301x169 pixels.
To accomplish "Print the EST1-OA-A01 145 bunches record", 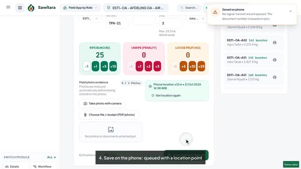I will [x=275, y=60].
